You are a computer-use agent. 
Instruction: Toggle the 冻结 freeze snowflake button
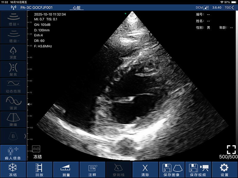coord(13,170)
